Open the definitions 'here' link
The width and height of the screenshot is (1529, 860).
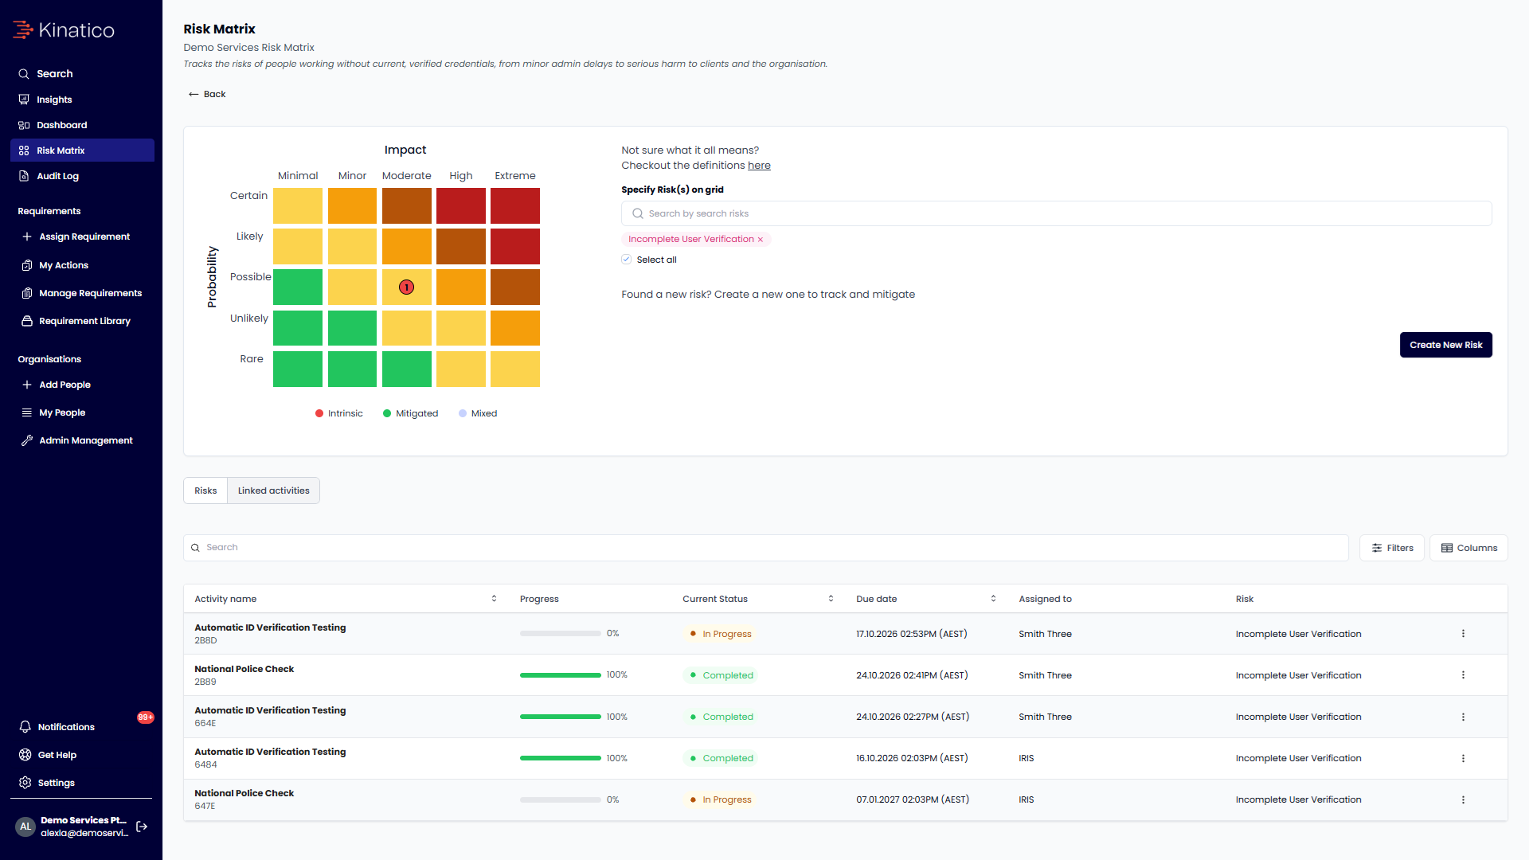point(759,166)
